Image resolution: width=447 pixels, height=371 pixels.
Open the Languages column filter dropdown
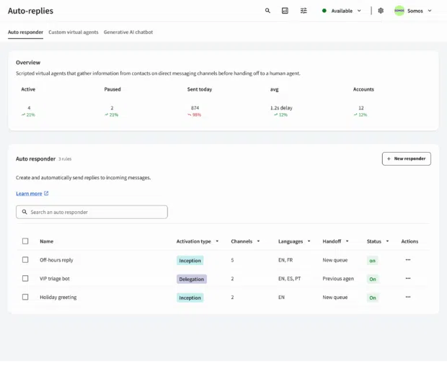(x=309, y=241)
